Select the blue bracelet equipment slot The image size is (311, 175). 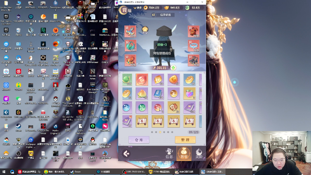click(x=193, y=45)
